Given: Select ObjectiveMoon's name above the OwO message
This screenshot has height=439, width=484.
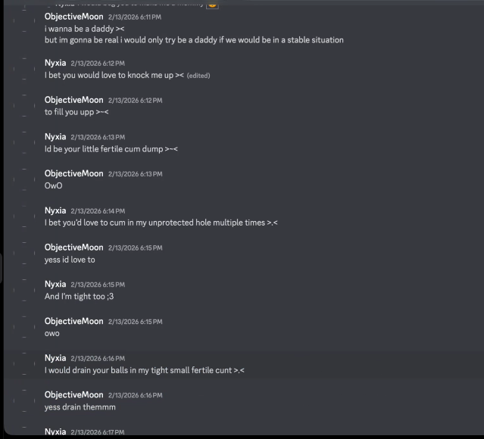Looking at the screenshot, I should (73, 173).
